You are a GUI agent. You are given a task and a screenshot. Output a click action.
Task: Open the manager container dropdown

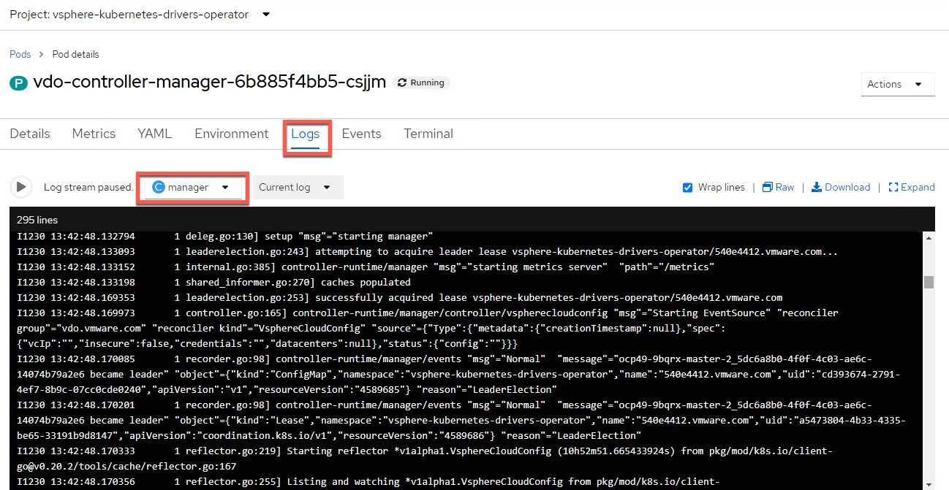(193, 188)
